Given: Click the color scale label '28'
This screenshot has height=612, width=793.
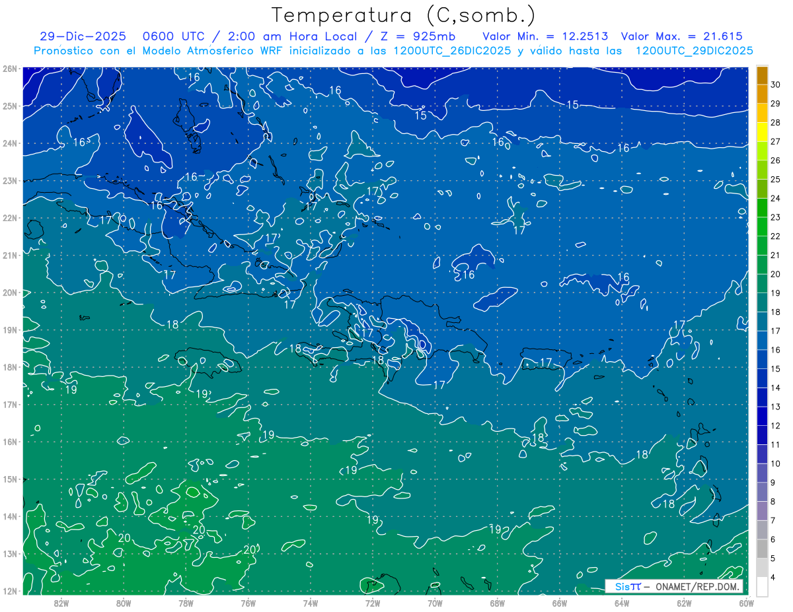Looking at the screenshot, I should 776,122.
